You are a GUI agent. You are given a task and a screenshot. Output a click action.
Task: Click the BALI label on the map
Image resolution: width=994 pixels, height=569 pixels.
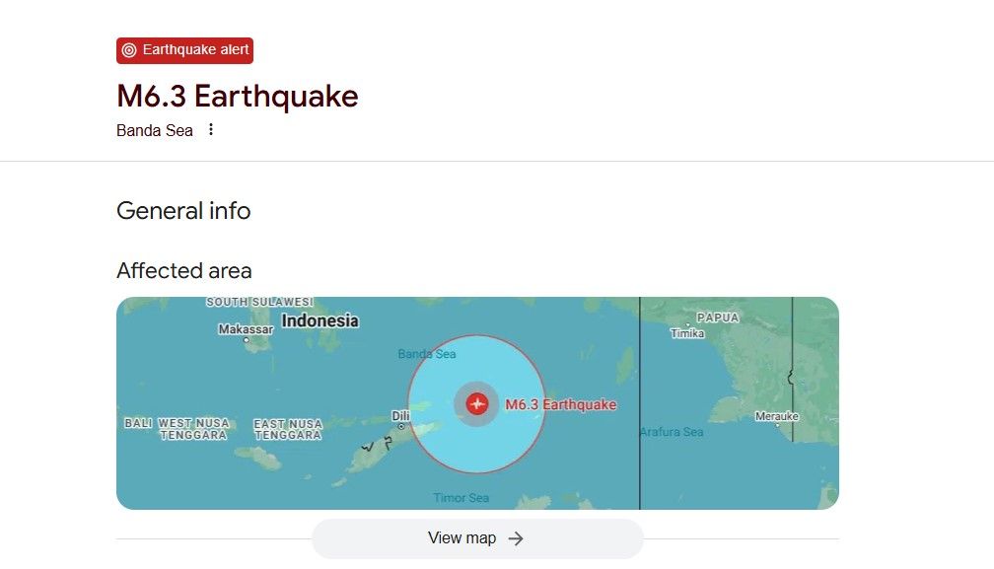[138, 423]
